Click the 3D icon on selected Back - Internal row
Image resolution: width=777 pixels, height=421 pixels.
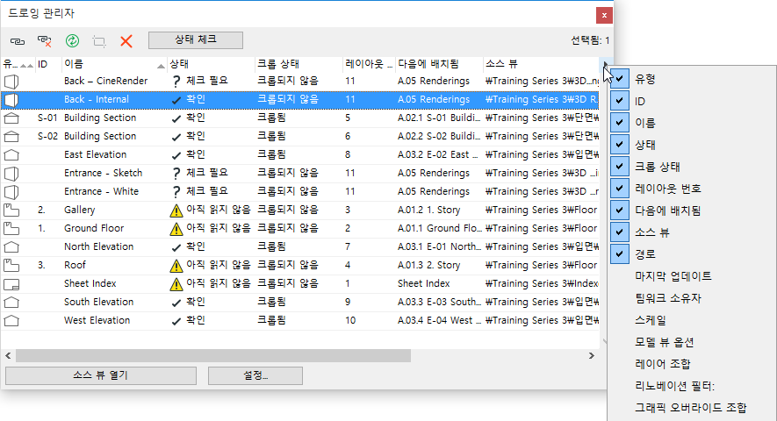tap(11, 100)
